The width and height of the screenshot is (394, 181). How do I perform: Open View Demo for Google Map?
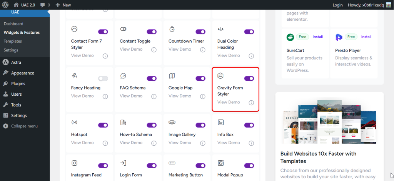180,96
